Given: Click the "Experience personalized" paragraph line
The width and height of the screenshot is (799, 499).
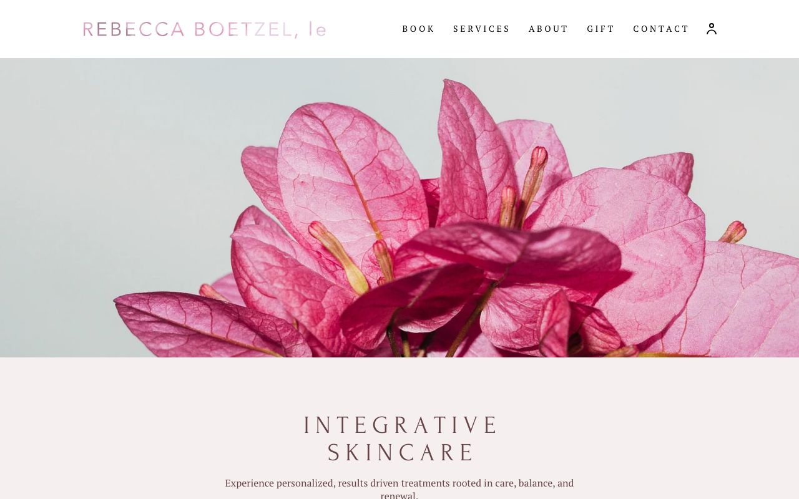Looking at the screenshot, I should pos(399,483).
